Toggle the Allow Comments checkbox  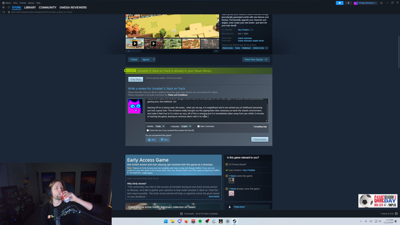click(x=199, y=126)
